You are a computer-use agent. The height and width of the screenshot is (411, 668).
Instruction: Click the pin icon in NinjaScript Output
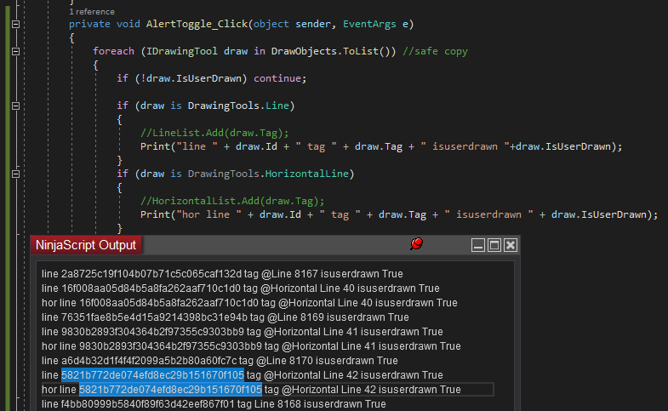[417, 244]
